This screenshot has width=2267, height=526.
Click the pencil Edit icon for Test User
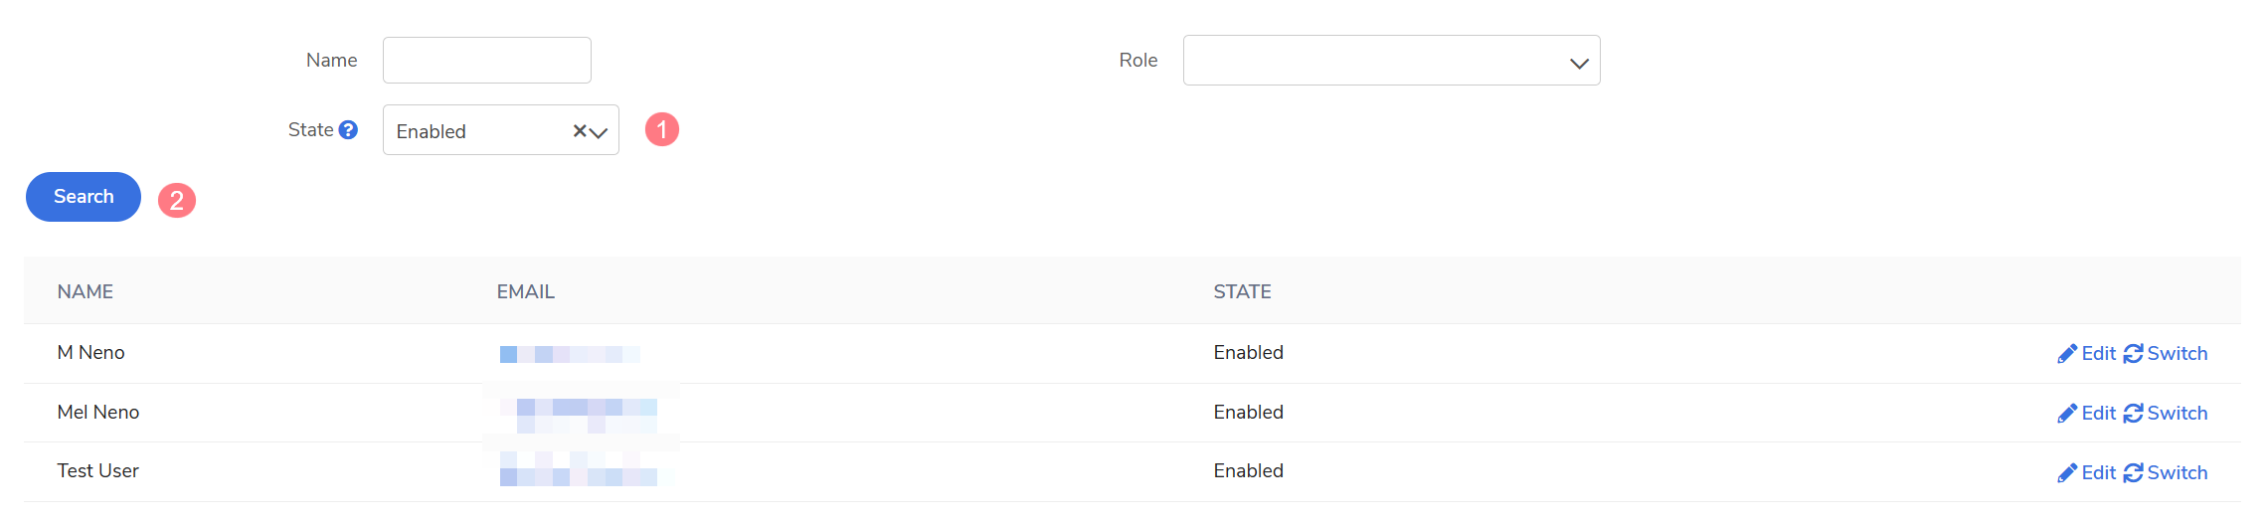tap(2067, 473)
